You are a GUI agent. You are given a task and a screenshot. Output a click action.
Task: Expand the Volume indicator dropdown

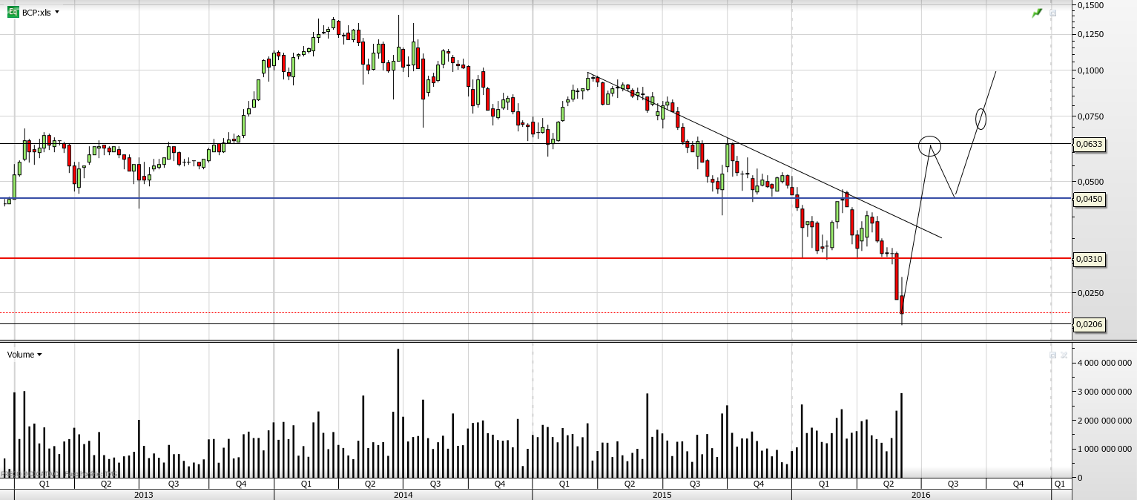click(39, 355)
